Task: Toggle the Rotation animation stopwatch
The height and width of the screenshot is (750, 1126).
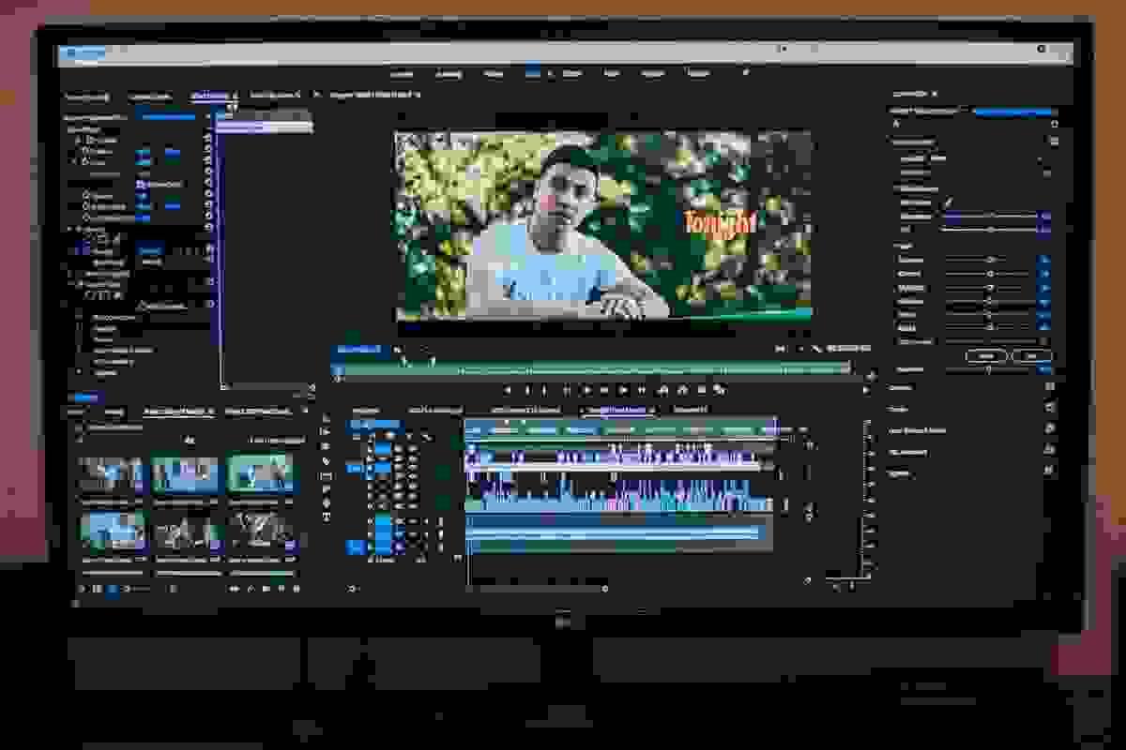Action: pos(86,196)
